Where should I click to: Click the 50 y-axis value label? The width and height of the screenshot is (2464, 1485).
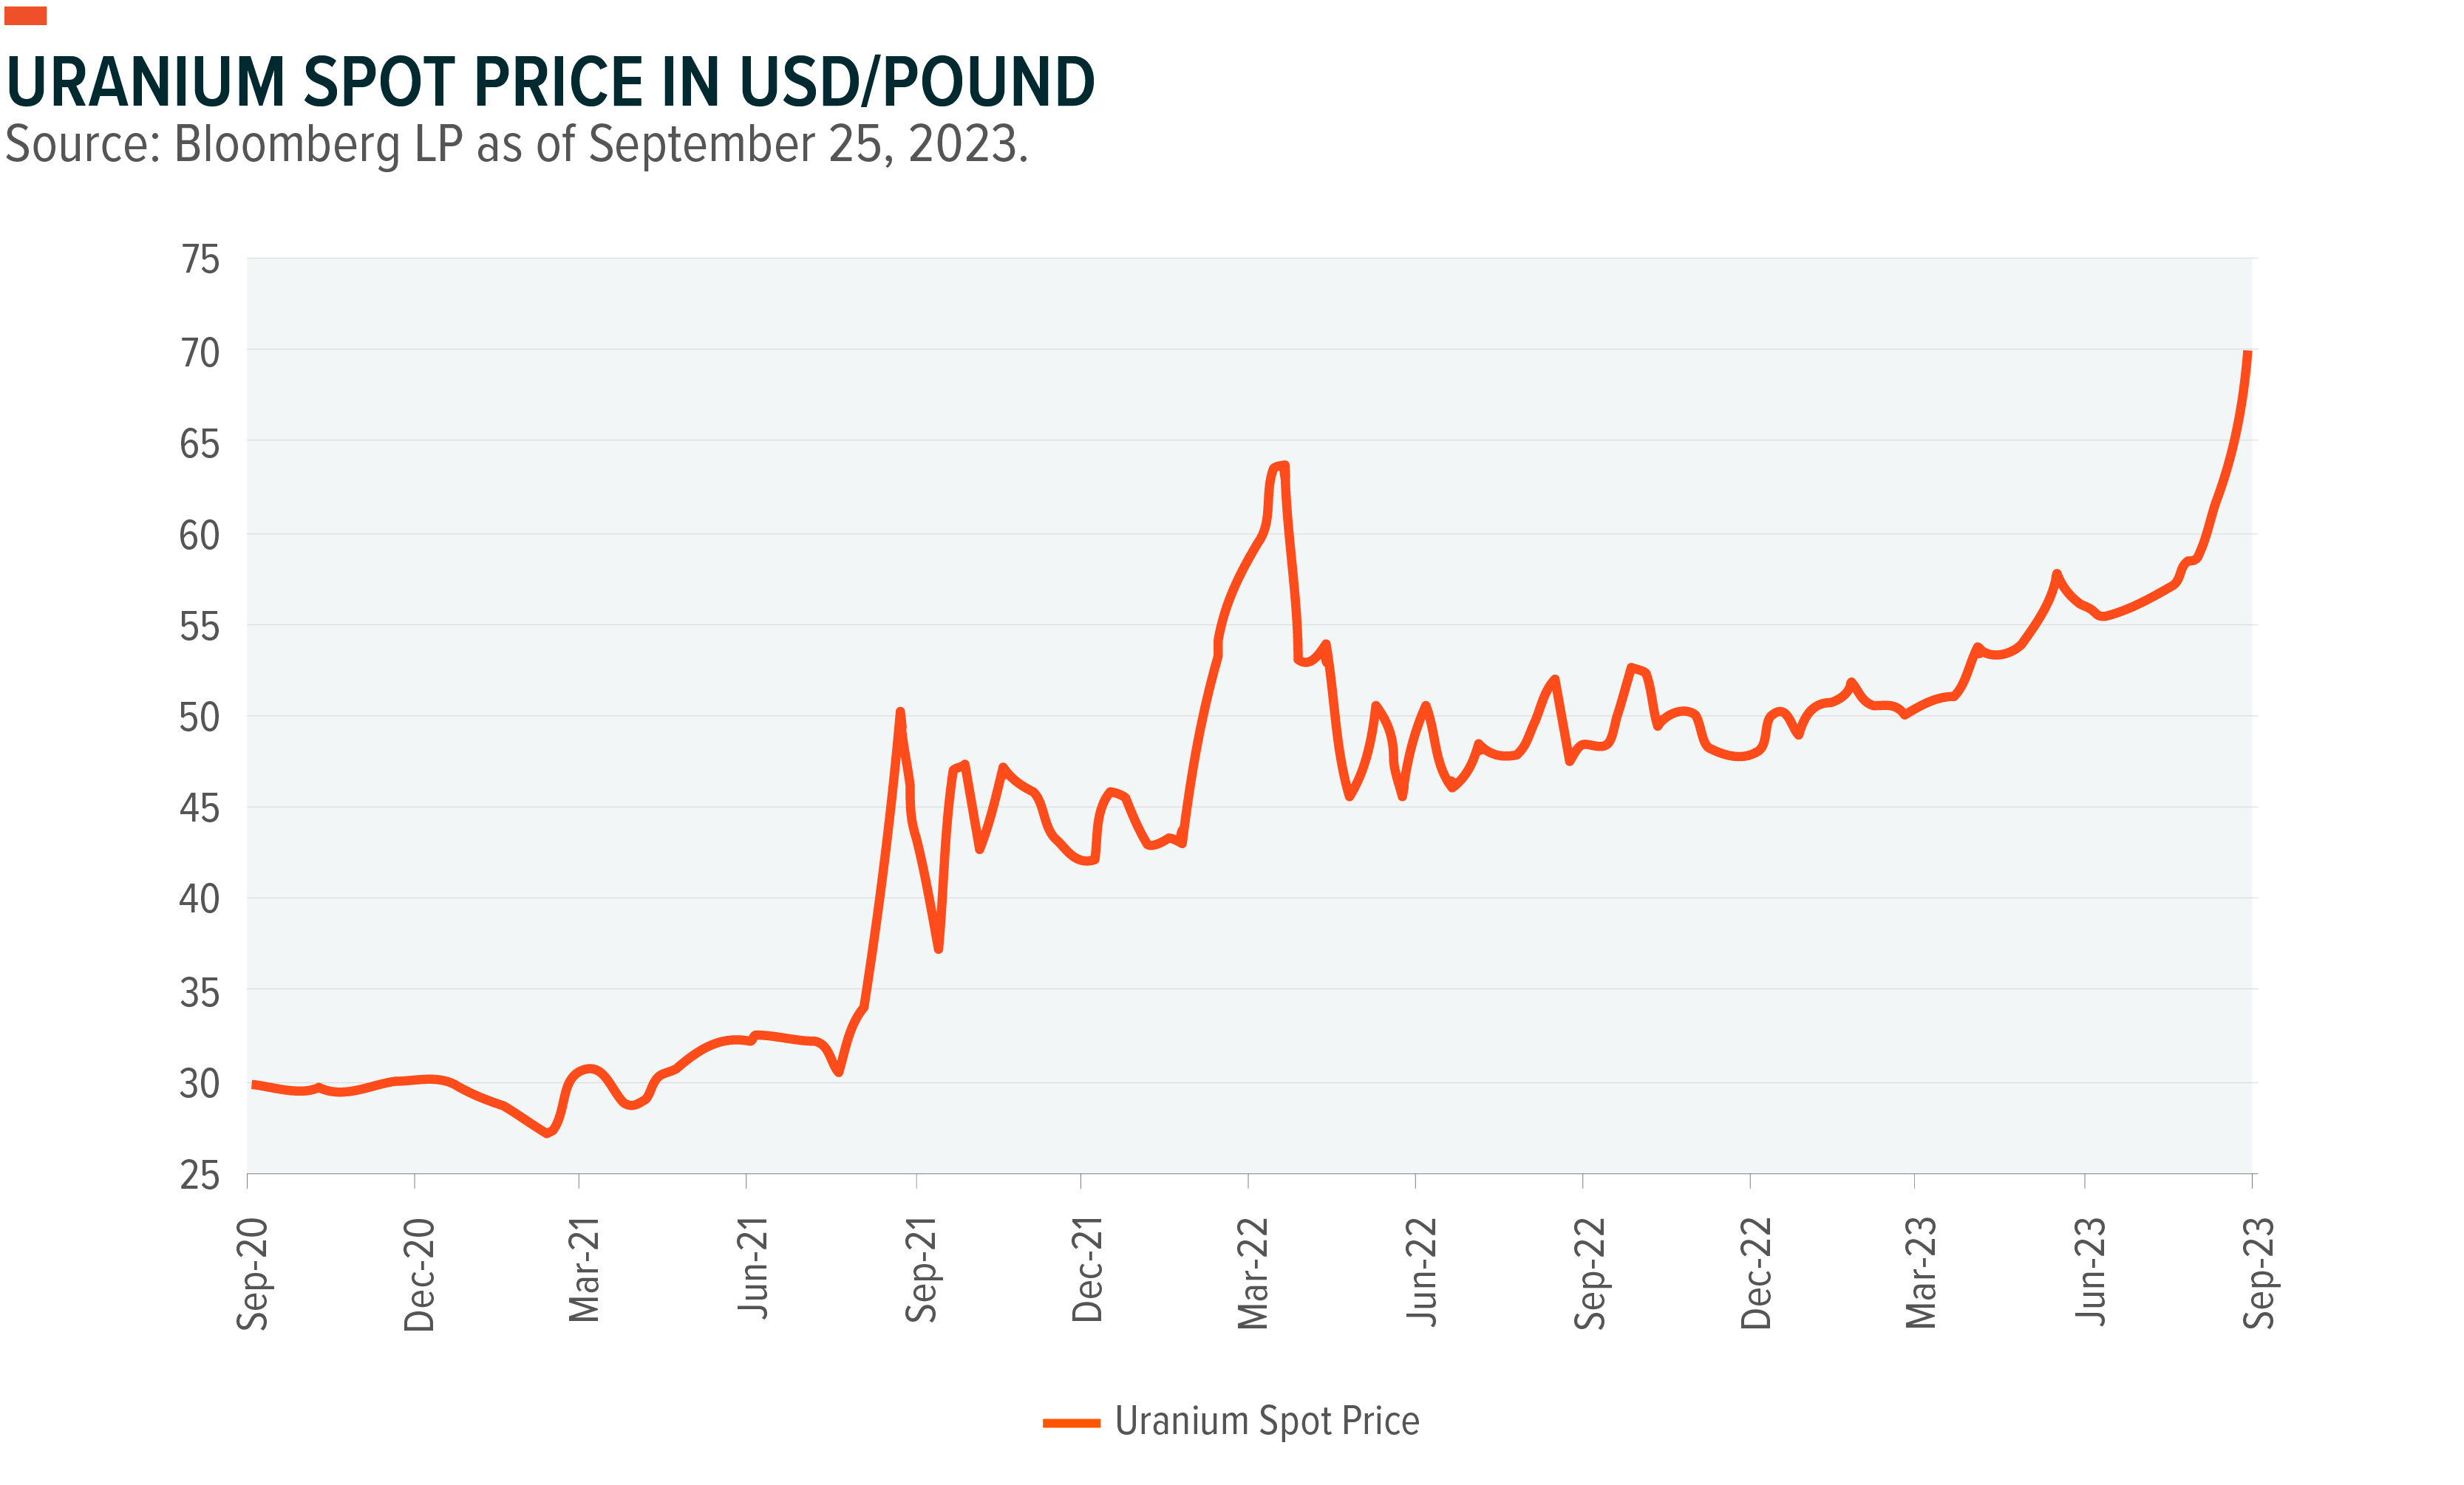[199, 717]
